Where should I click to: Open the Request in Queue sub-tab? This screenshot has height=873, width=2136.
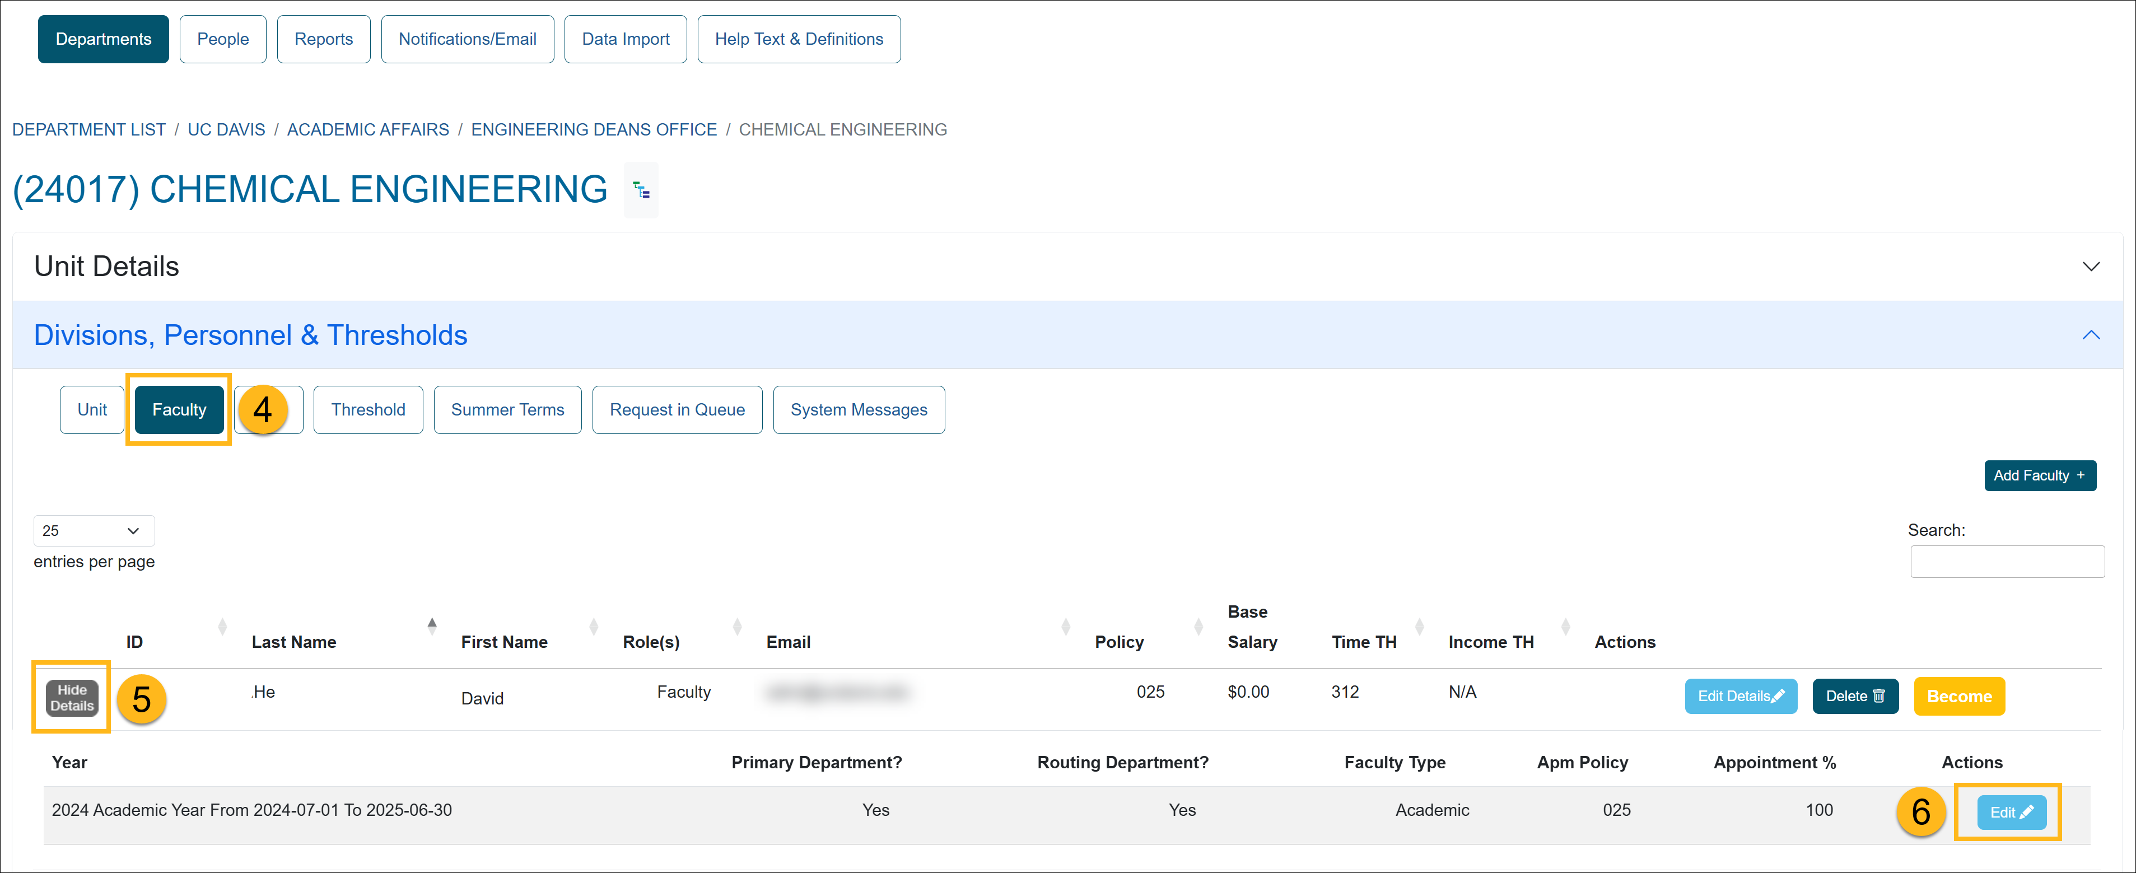pyautogui.click(x=678, y=409)
